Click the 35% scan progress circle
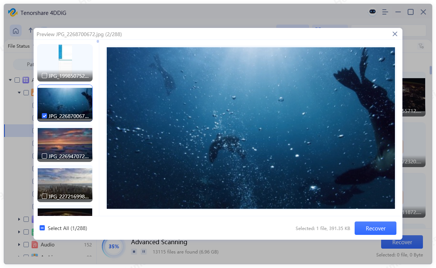 113,246
